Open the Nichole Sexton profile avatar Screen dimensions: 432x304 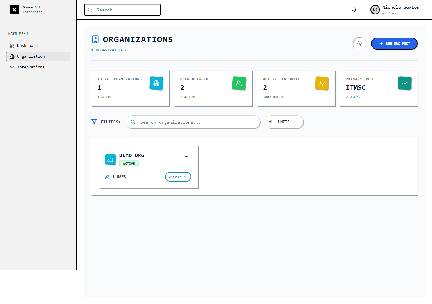pos(375,9)
